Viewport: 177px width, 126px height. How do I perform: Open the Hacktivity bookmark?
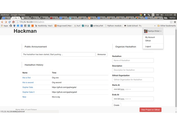click(44, 26)
